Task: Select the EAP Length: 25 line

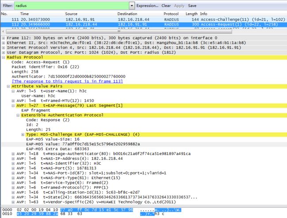Action: tap(38, 129)
